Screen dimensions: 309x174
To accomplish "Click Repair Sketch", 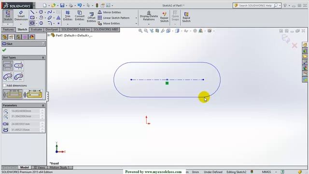I will (x=164, y=17).
